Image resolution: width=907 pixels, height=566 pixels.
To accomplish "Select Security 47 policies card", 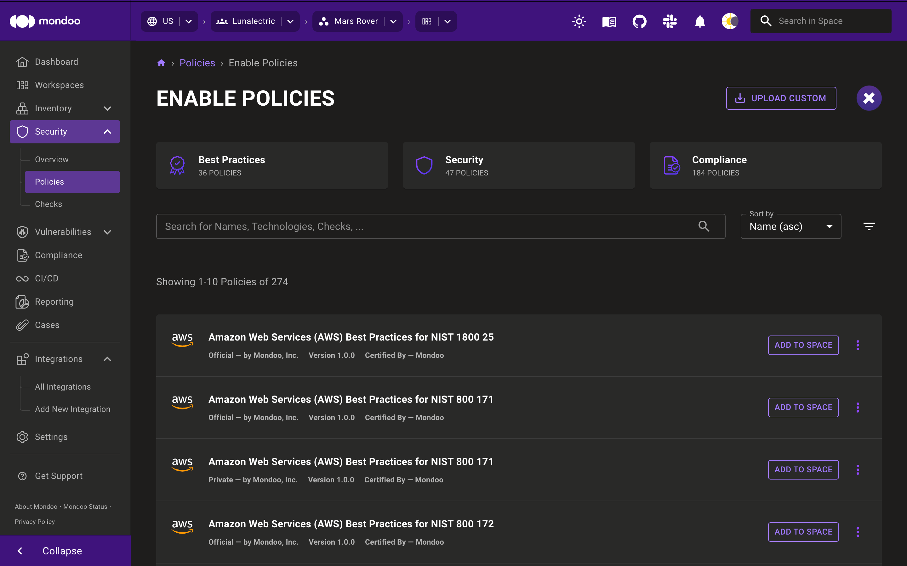I will (519, 165).
